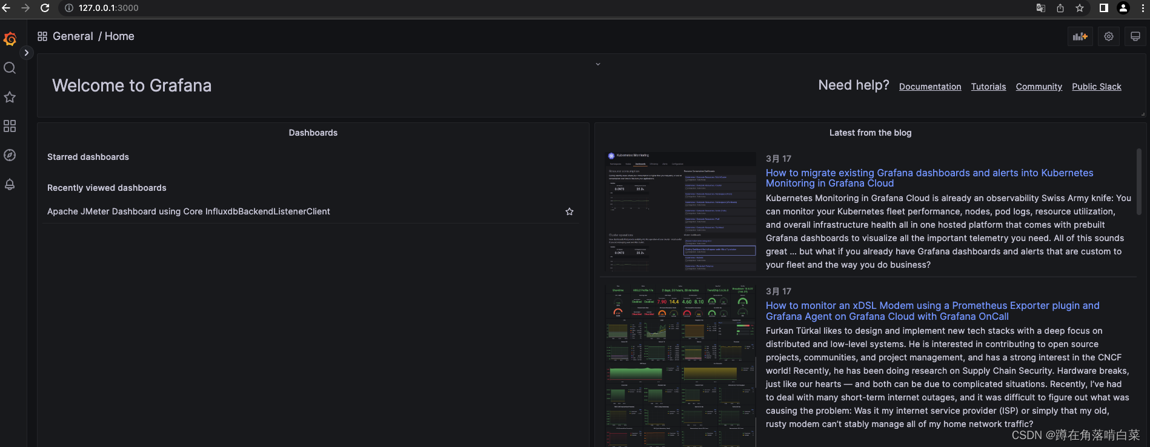The width and height of the screenshot is (1150, 447).
Task: Open the Starred icon in sidebar
Action: click(10, 97)
